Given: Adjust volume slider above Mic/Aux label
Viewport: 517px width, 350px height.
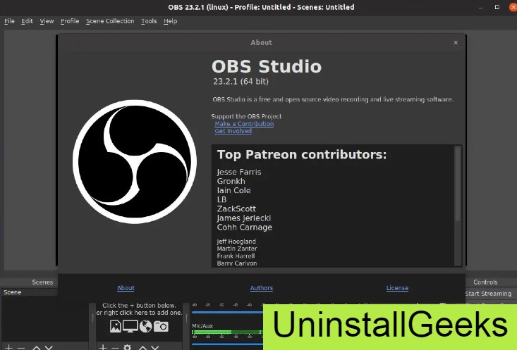Looking at the screenshot, I should coord(228,312).
